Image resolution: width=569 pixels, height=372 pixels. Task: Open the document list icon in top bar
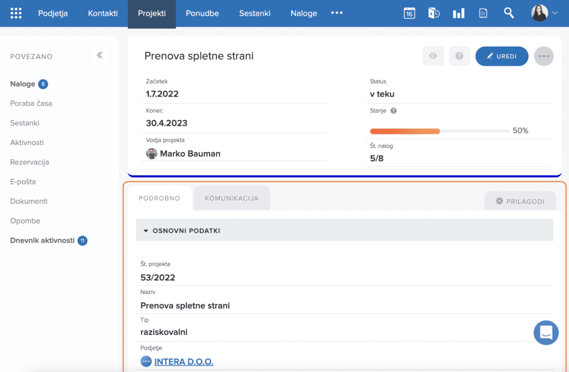tap(483, 13)
